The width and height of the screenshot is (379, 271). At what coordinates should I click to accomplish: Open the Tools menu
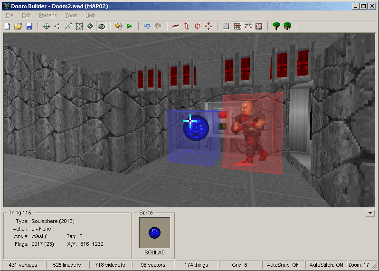(71, 16)
